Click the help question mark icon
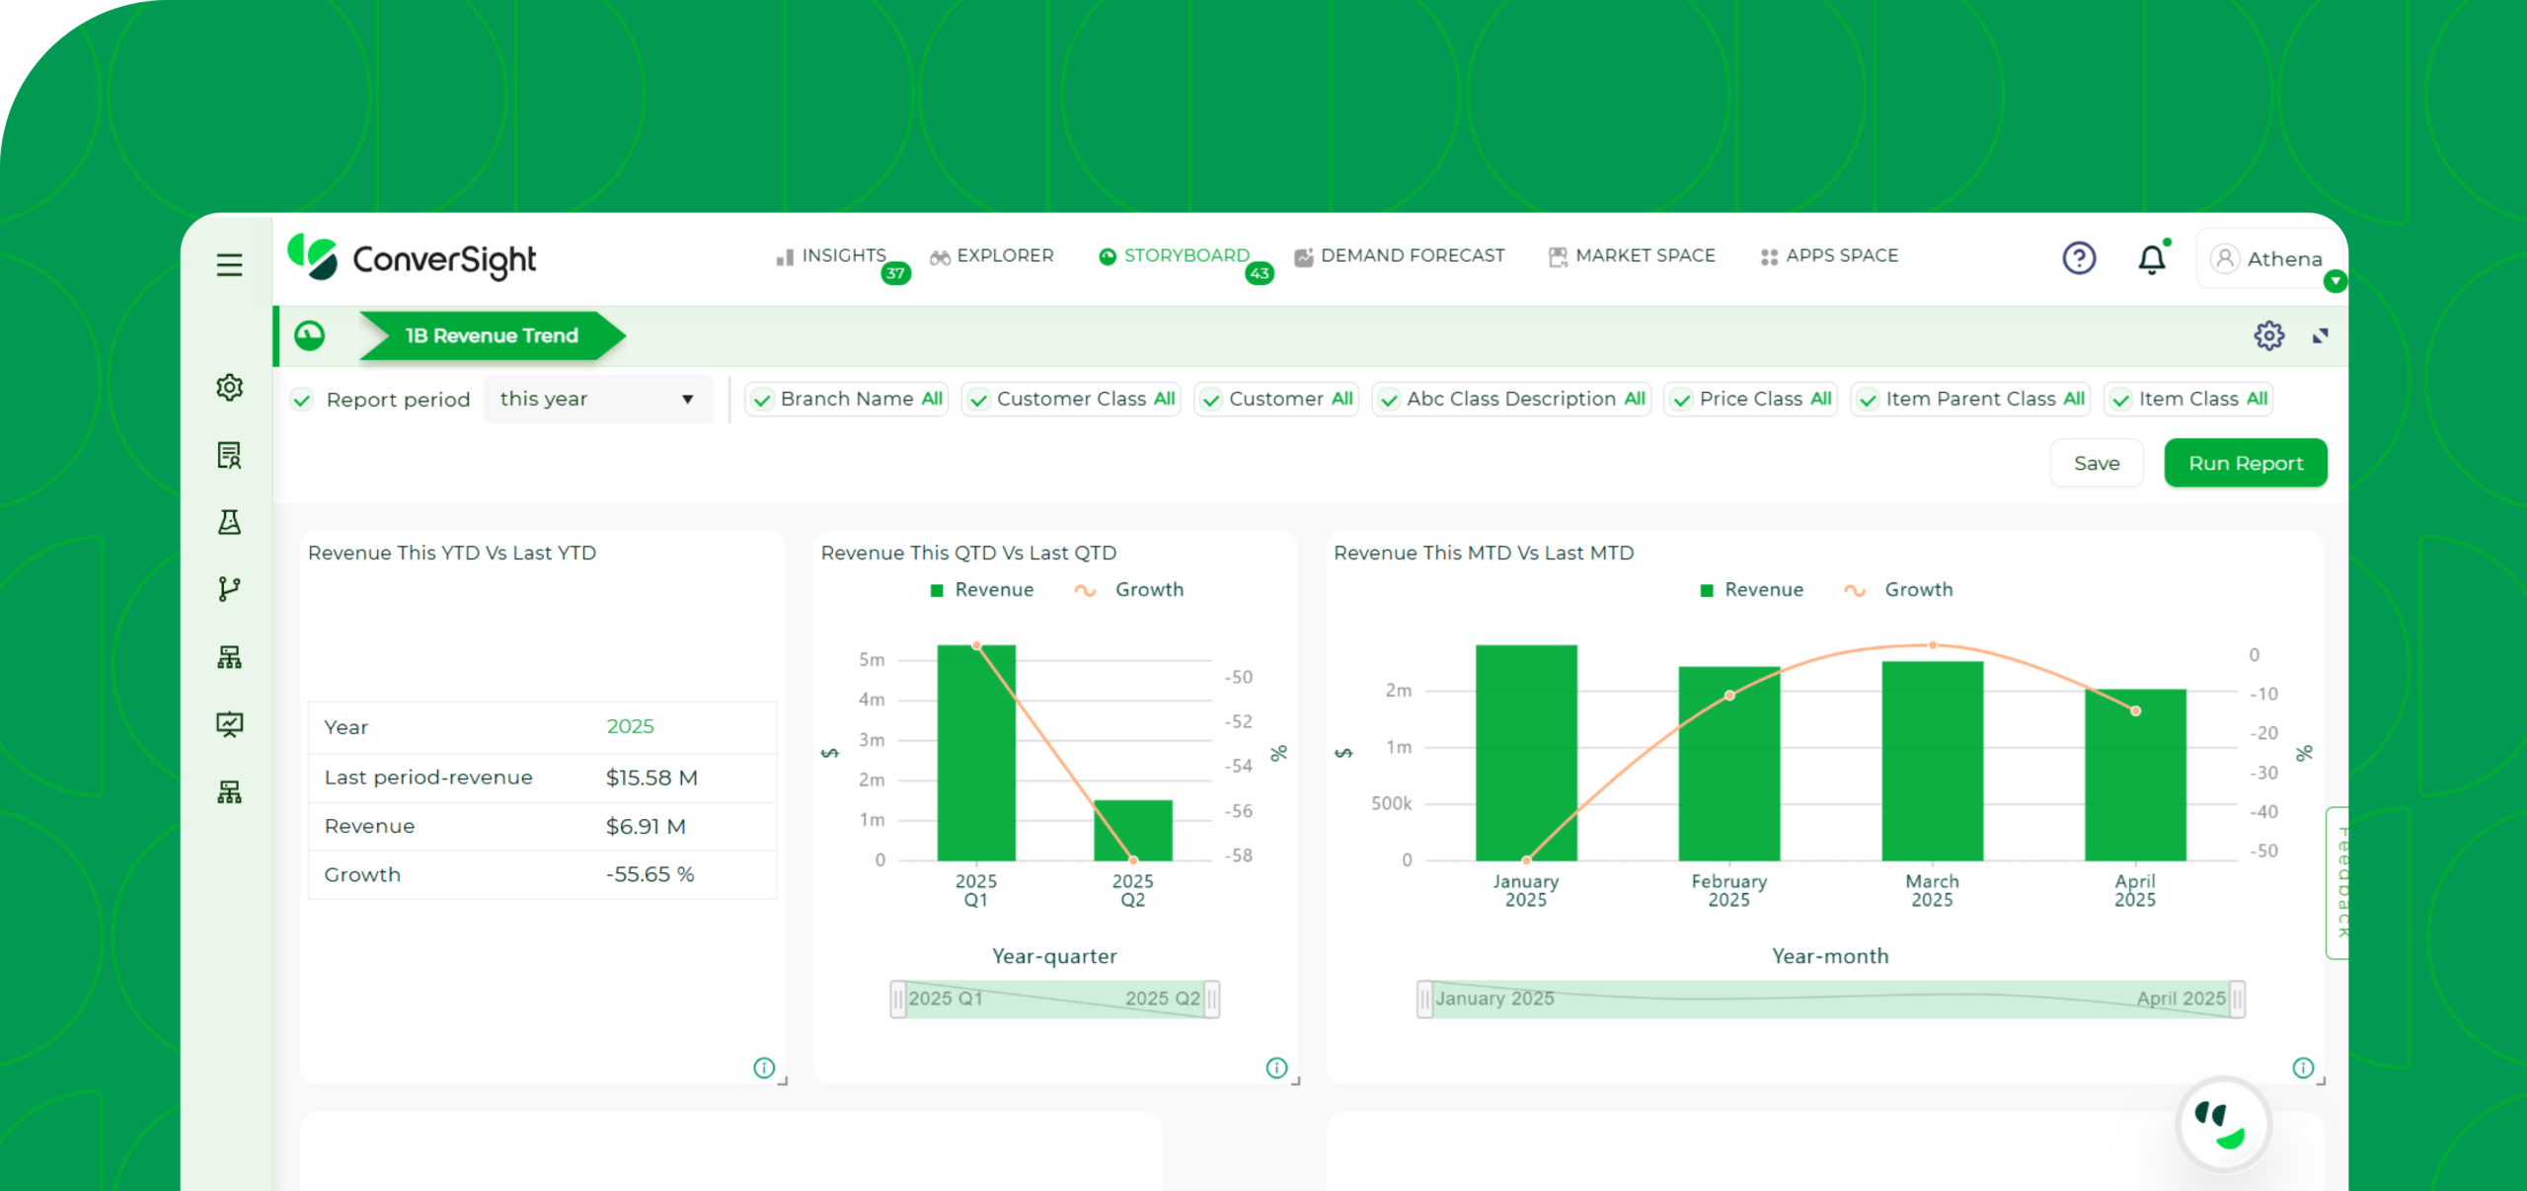Viewport: 2527px width, 1191px height. tap(2079, 259)
